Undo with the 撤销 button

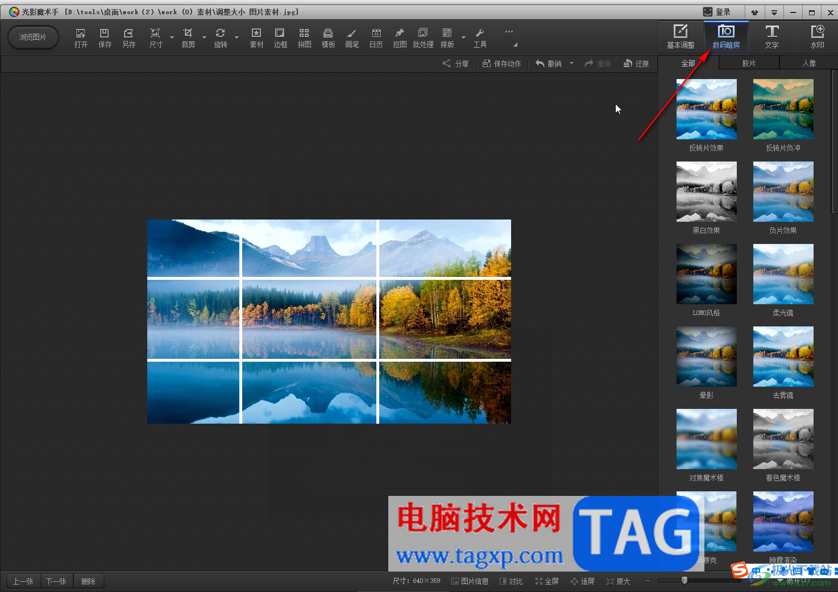pyautogui.click(x=549, y=64)
